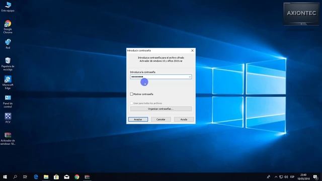Open network status tray icon
Screen dimensions: 322x181
click(281, 176)
